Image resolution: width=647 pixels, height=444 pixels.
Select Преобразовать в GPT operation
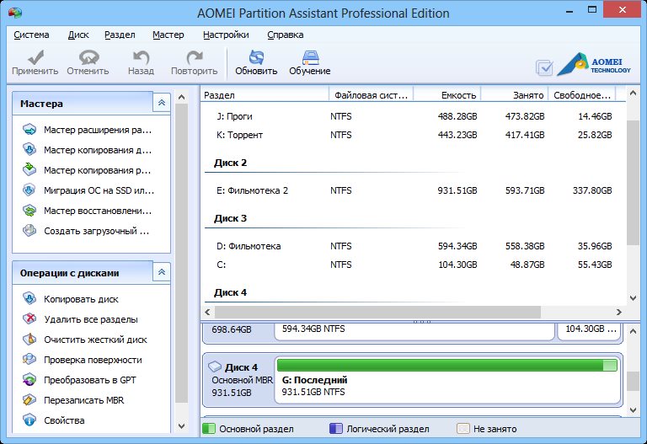tap(91, 380)
